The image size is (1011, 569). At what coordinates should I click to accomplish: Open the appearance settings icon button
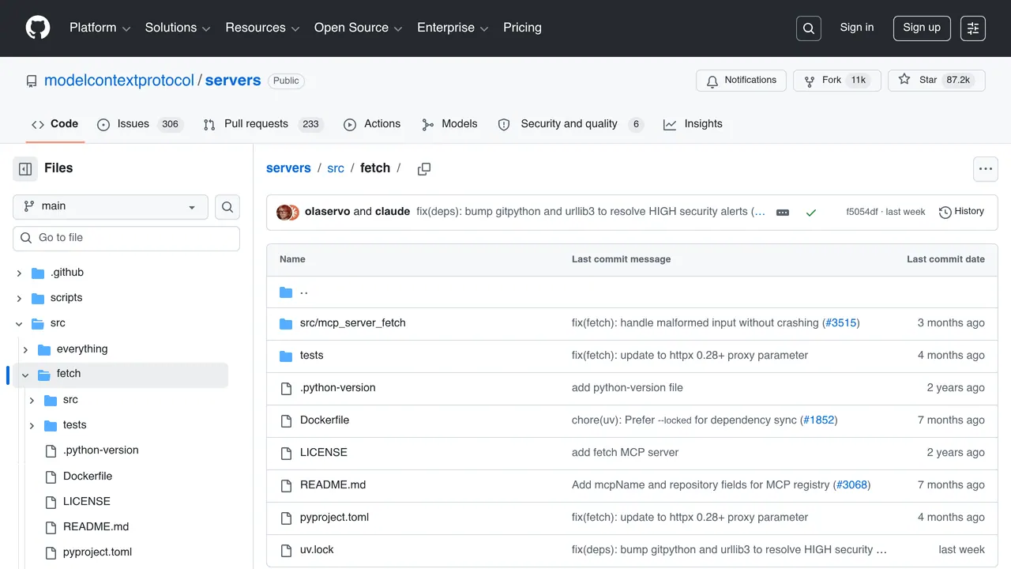pyautogui.click(x=973, y=28)
